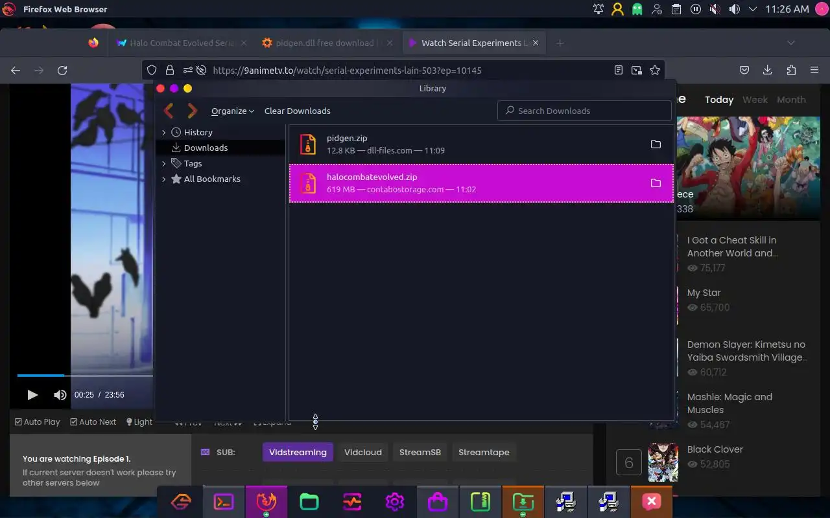Select pidgen.zip download entry
This screenshot has height=518, width=830.
(481, 144)
